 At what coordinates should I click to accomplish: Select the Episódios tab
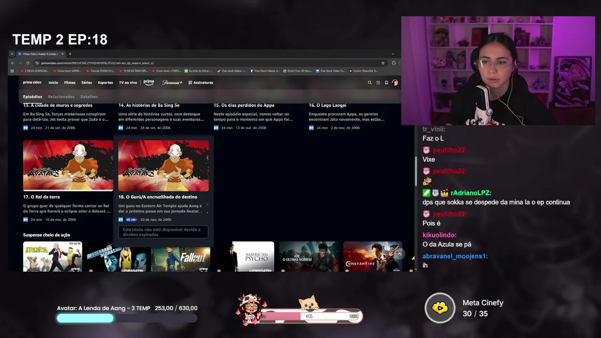point(32,97)
